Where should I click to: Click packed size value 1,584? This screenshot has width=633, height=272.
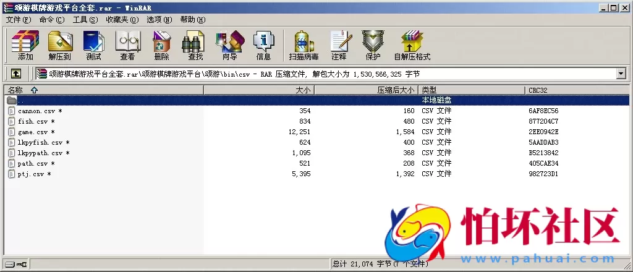(x=406, y=132)
